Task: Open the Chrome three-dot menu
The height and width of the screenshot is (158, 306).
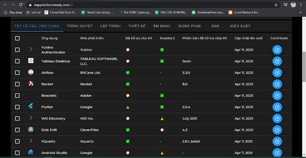Action: pyautogui.click(x=301, y=5)
